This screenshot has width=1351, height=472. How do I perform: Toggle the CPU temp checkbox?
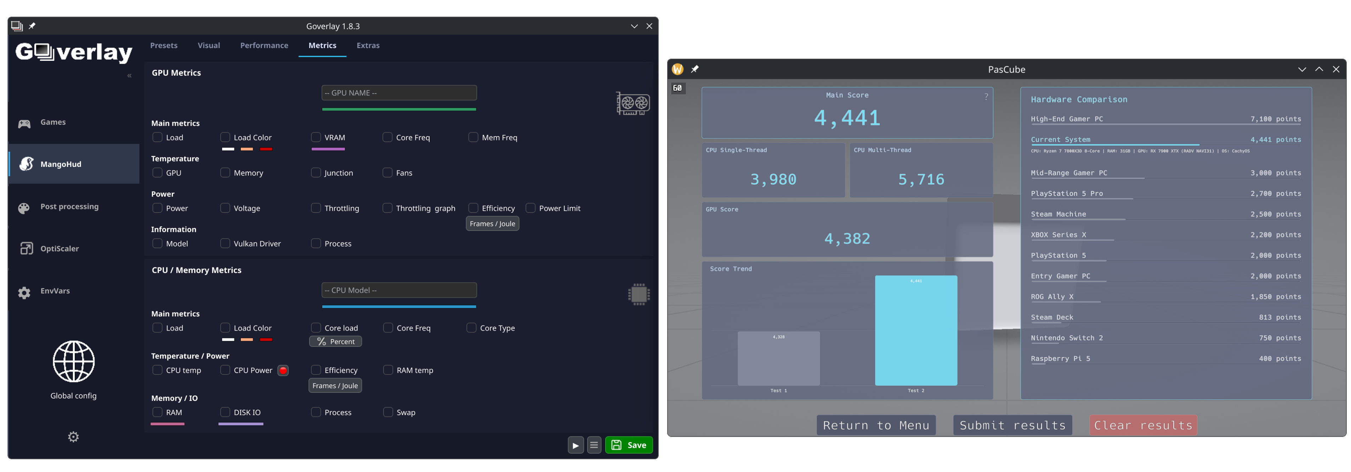click(x=157, y=371)
